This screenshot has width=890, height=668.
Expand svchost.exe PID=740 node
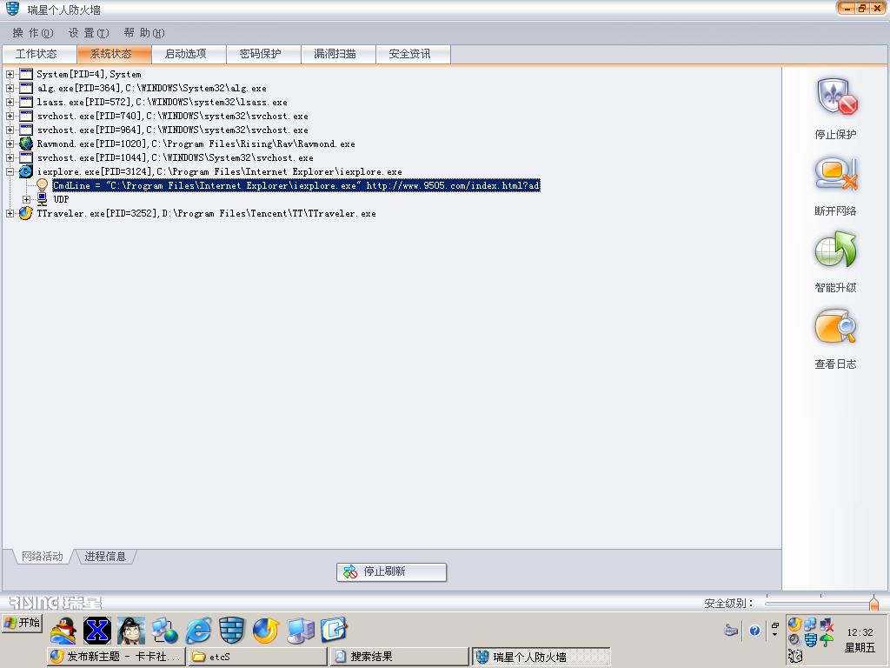pyautogui.click(x=10, y=116)
